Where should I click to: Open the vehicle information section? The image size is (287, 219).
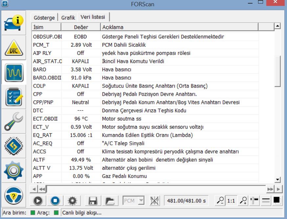[x=14, y=23]
